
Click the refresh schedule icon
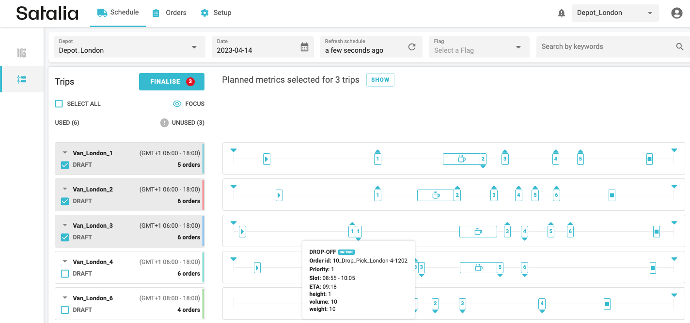pyautogui.click(x=412, y=47)
